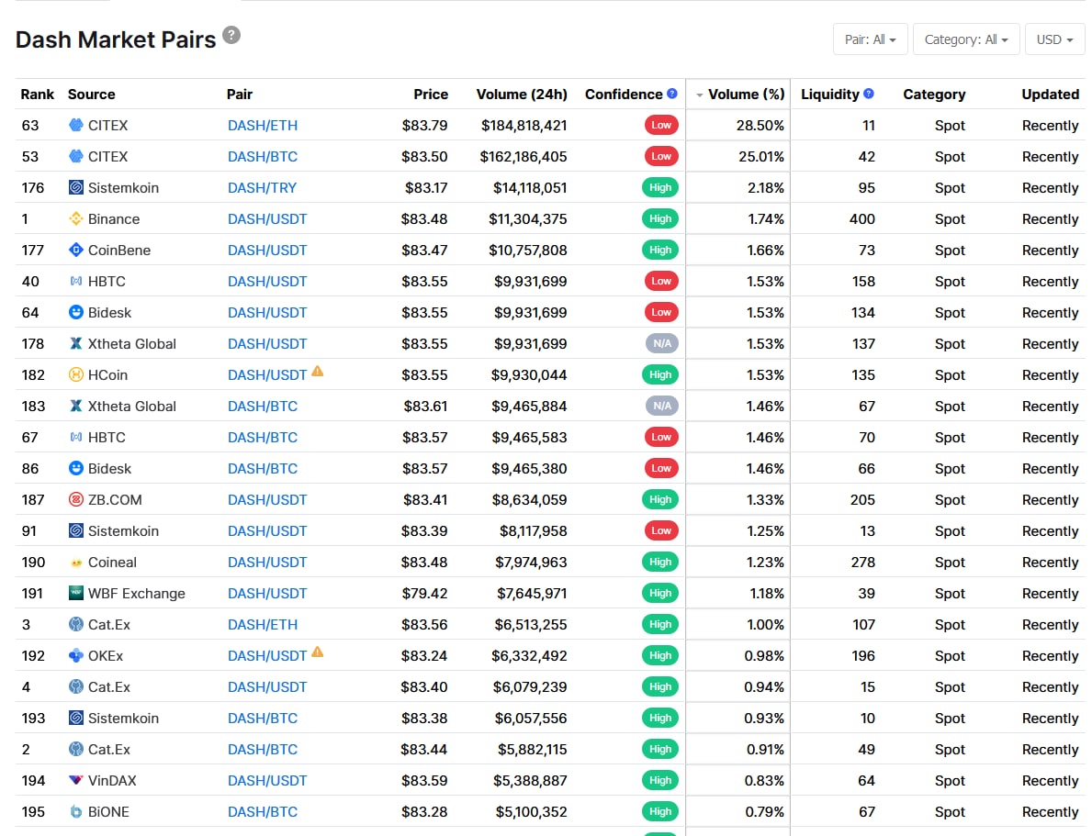The image size is (1092, 836).
Task: Click the ZB.COM exchange logo
Action: 76,499
